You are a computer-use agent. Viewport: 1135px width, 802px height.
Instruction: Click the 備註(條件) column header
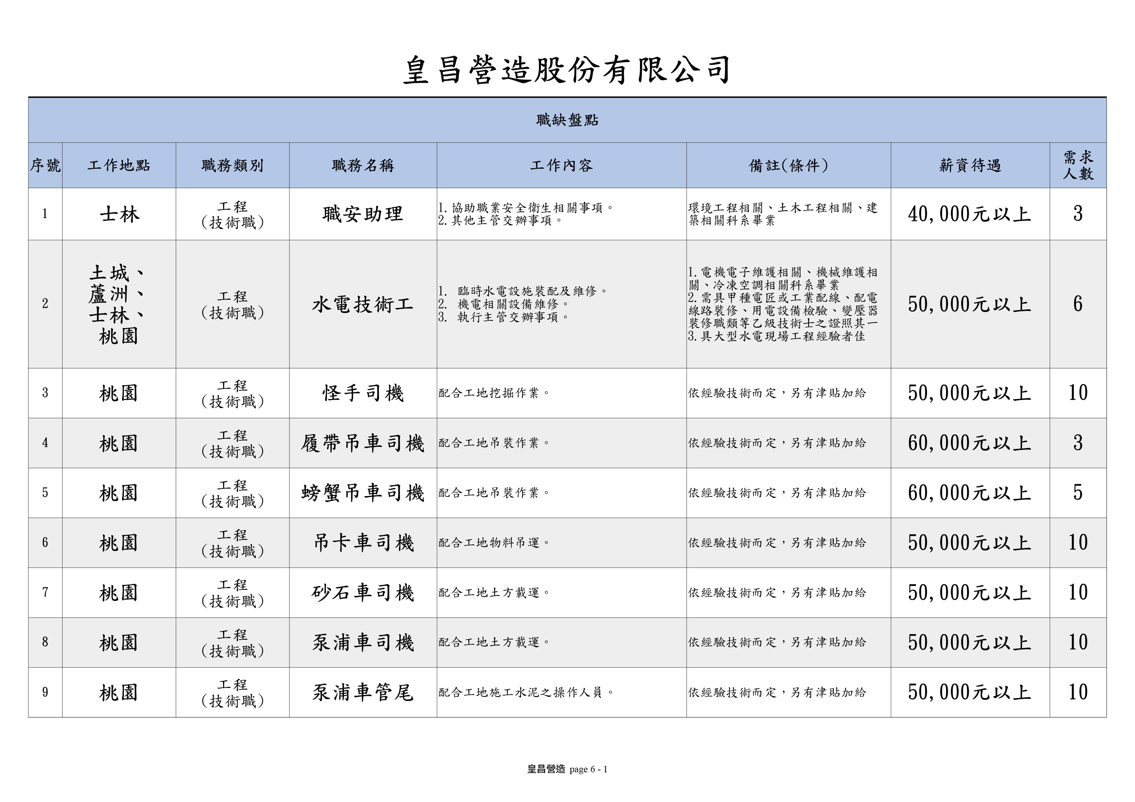tap(788, 165)
